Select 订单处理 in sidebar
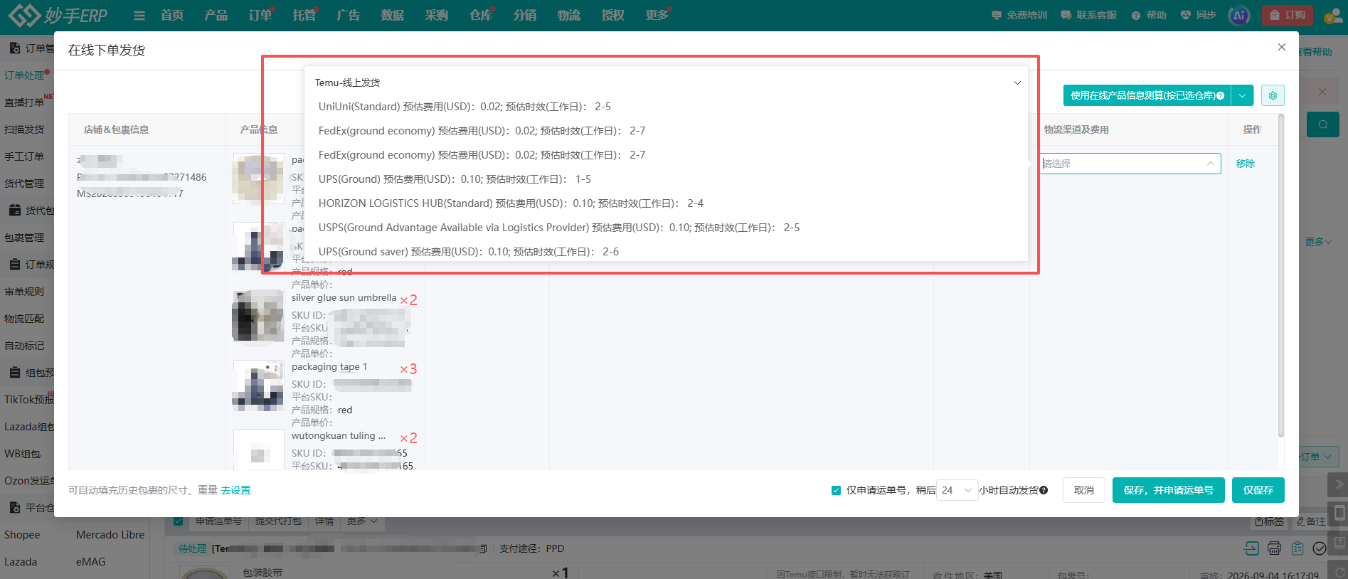The image size is (1348, 579). tap(25, 75)
